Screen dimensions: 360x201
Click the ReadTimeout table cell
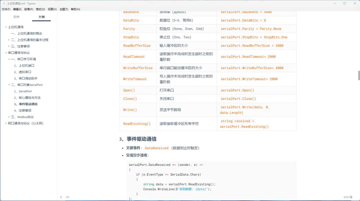click(138, 57)
